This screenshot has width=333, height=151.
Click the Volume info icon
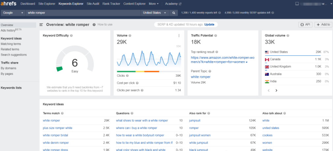tap(130, 36)
